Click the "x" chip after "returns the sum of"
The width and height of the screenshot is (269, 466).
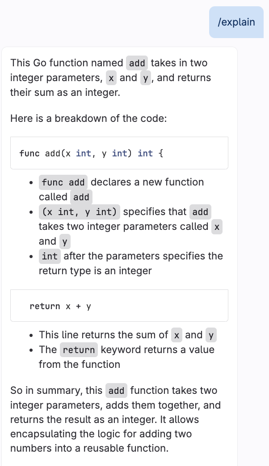point(177,335)
